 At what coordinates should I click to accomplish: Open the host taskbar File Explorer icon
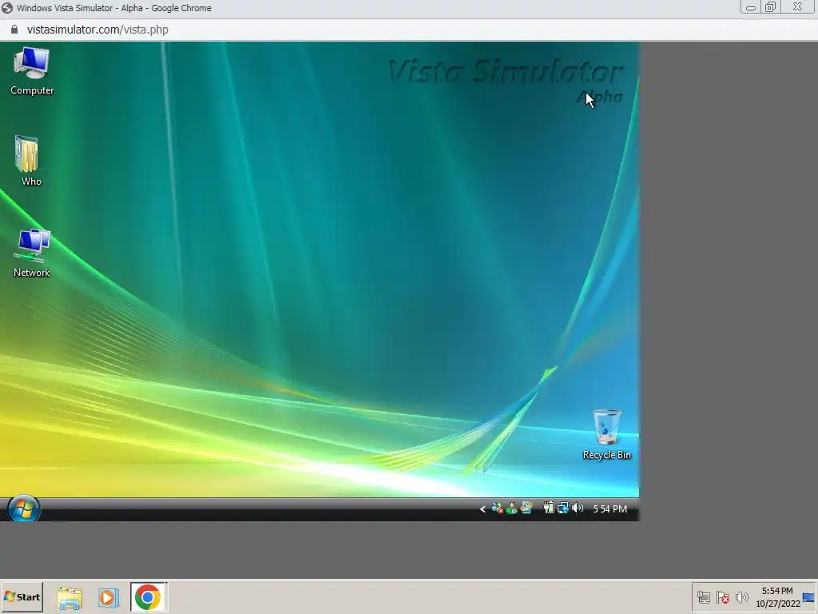[69, 597]
